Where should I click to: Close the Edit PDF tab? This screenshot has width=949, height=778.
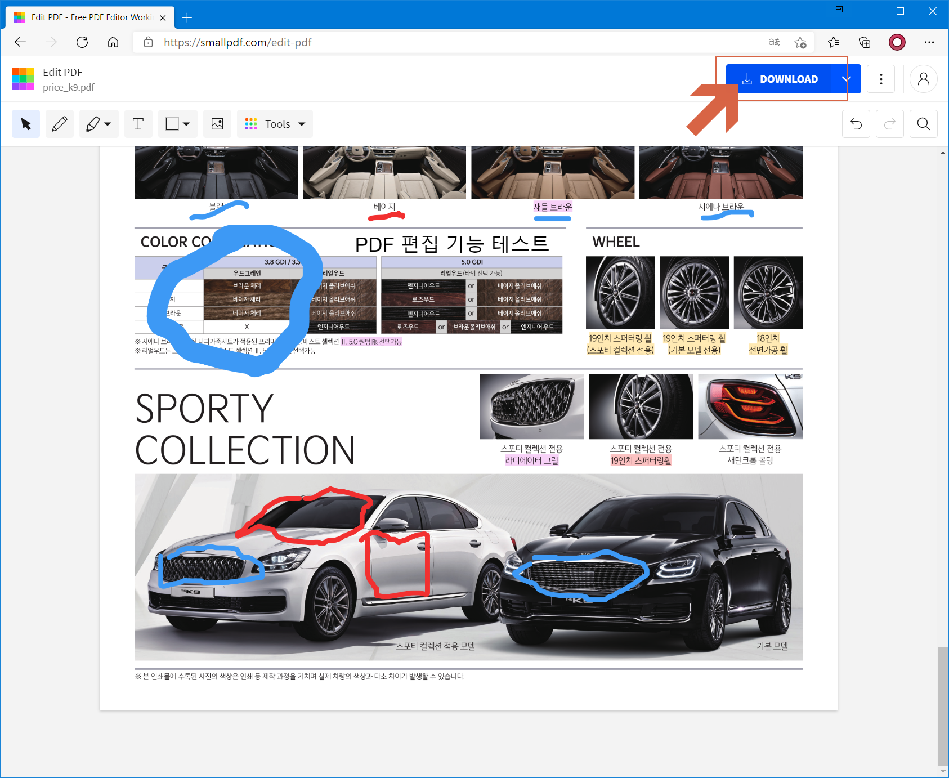[x=163, y=17]
